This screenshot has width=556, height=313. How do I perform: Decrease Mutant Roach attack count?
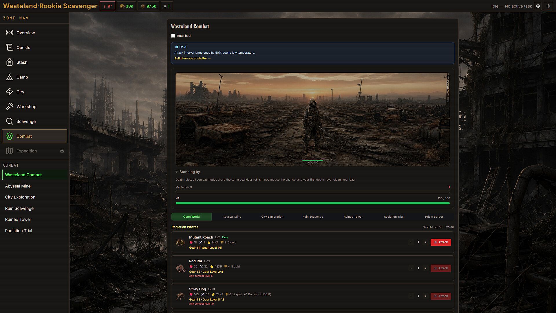click(411, 242)
